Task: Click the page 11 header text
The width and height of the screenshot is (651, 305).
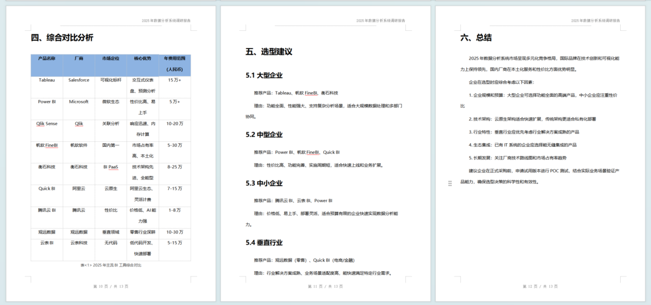Action: (x=380, y=21)
